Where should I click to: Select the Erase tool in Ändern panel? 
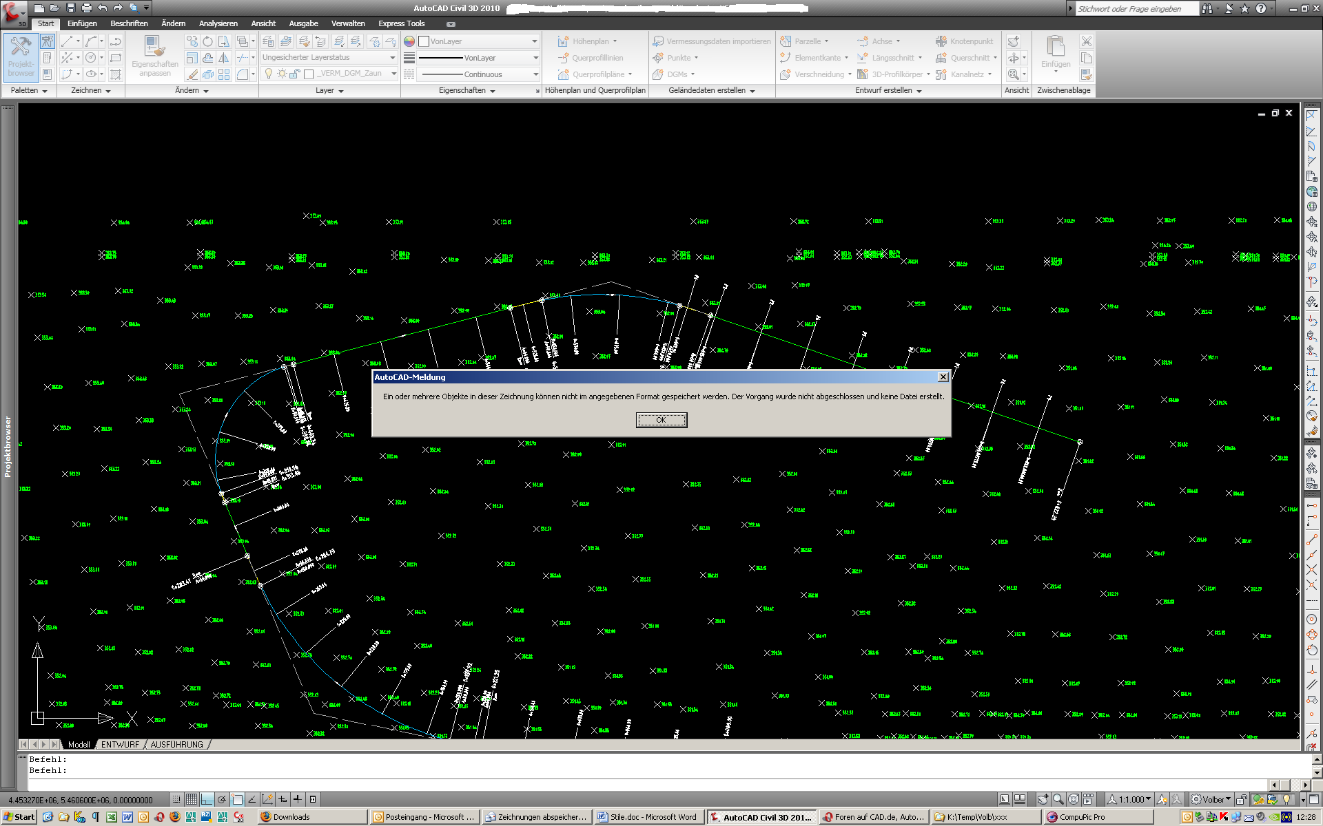point(192,74)
